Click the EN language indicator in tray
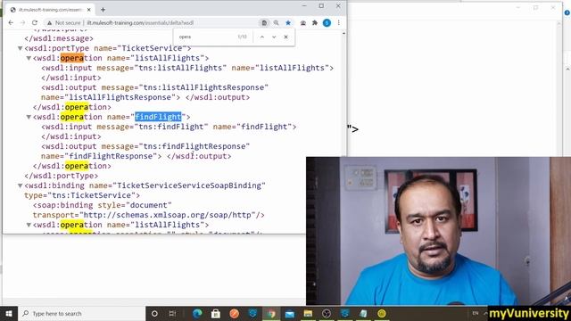Image resolution: width=571 pixels, height=321 pixels. coord(476,313)
